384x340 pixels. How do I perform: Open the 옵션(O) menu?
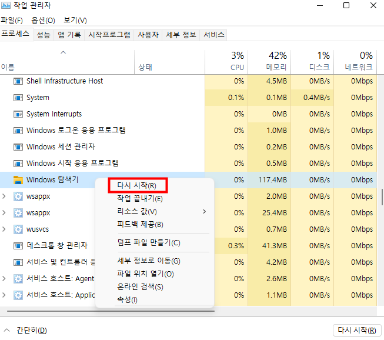pyautogui.click(x=43, y=20)
